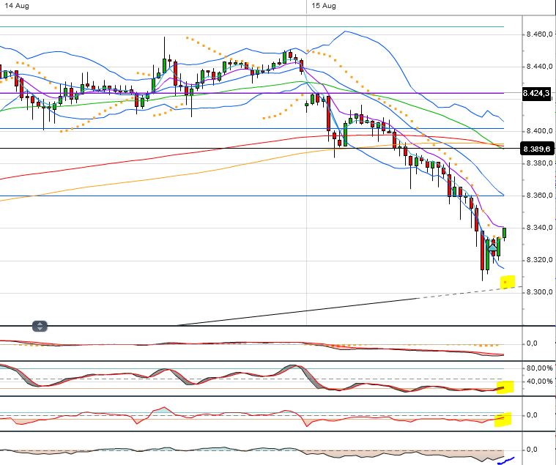Select the 8.424,3 price level label
The width and height of the screenshot is (556, 465).
pos(536,93)
